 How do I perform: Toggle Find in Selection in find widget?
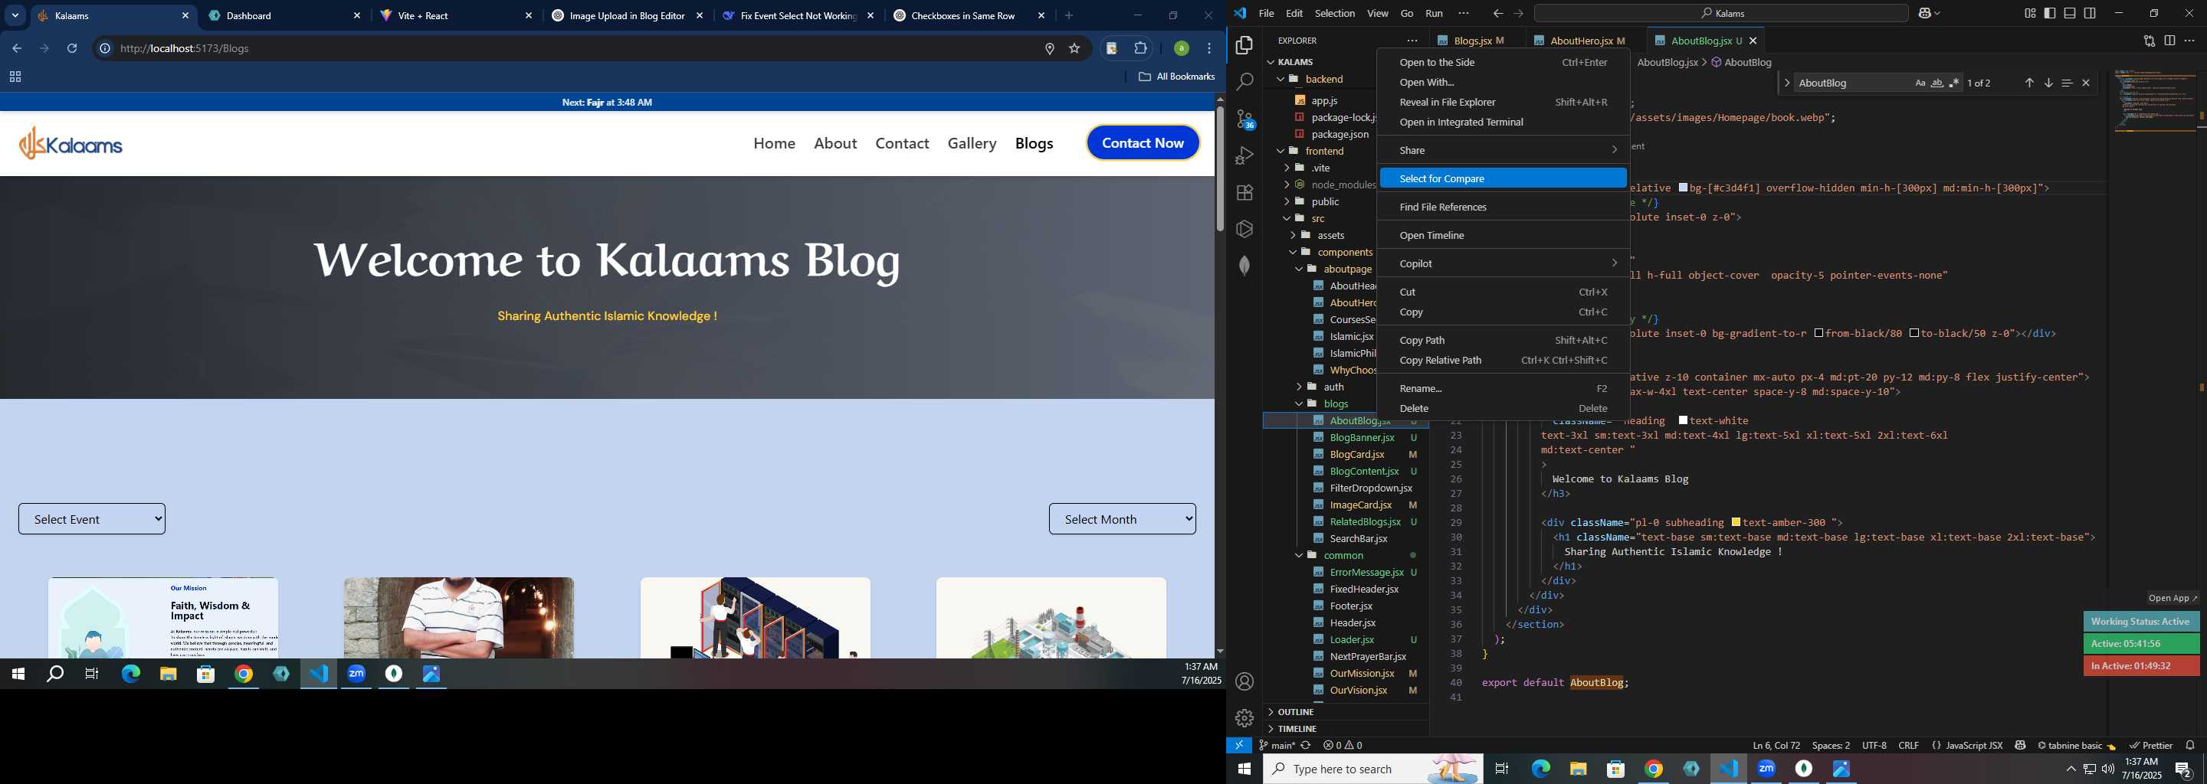tap(2068, 83)
